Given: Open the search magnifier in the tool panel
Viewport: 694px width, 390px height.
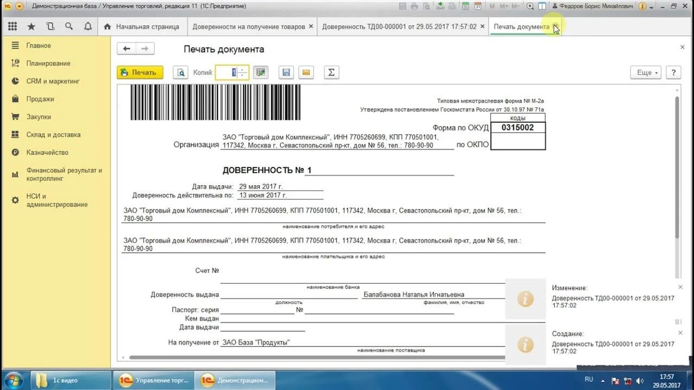Looking at the screenshot, I should pyautogui.click(x=69, y=27).
